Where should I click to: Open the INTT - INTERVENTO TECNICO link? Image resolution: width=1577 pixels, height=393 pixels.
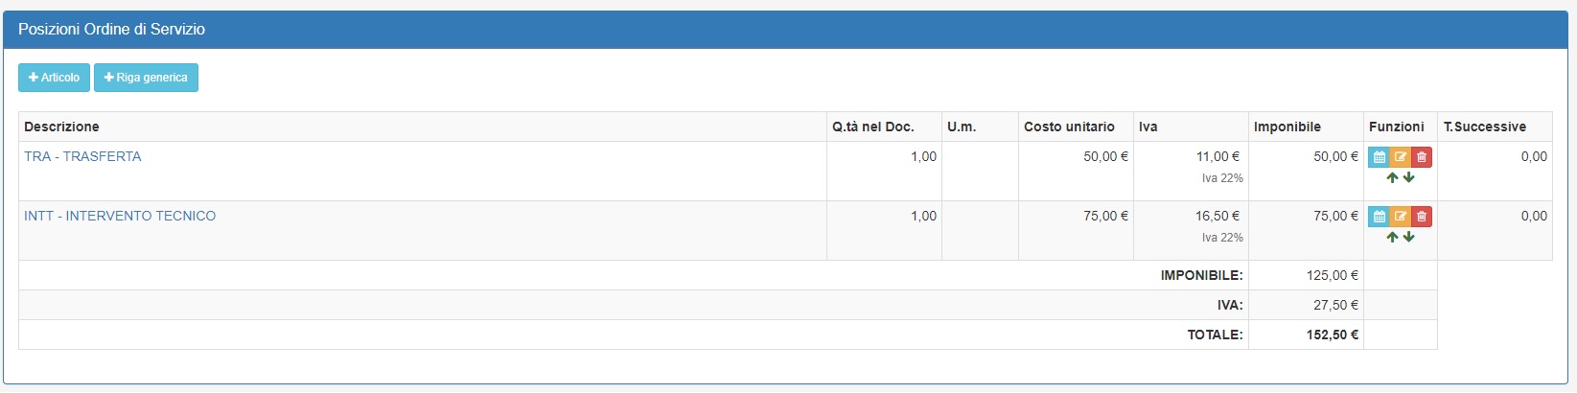120,216
